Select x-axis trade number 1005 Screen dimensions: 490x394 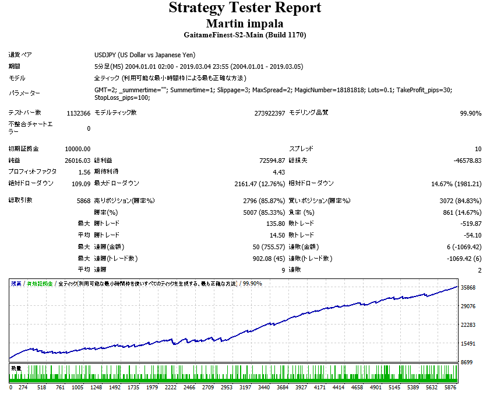tap(77, 388)
